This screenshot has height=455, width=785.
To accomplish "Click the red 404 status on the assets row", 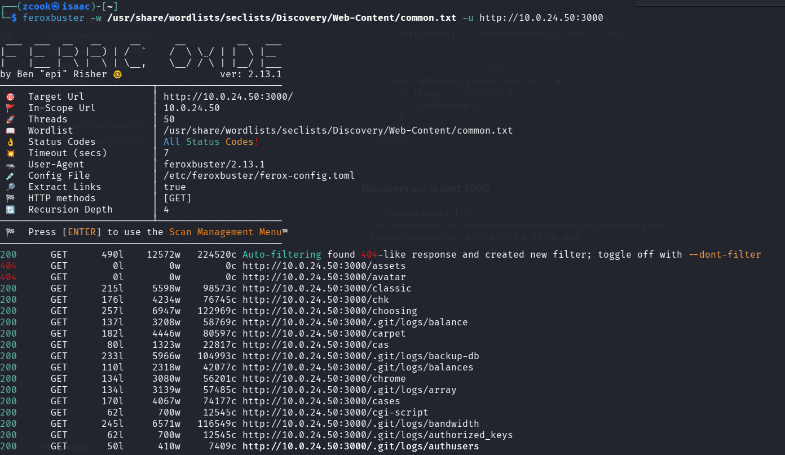I will coord(8,266).
